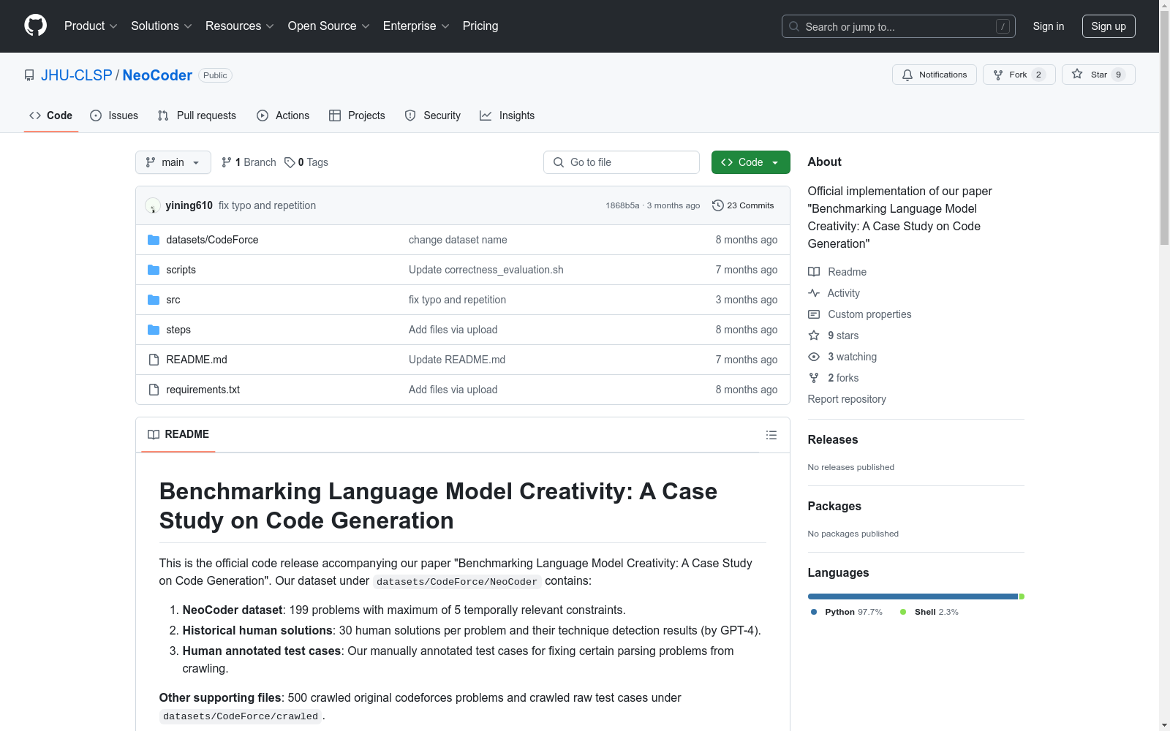Viewport: 1170px width, 731px height.
Task: Click the Star icon in the Star button
Action: pyautogui.click(x=1077, y=74)
